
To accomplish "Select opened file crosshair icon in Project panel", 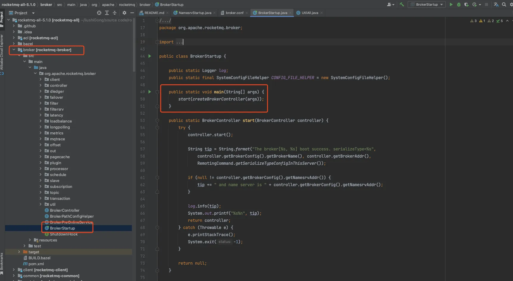I will point(99,13).
